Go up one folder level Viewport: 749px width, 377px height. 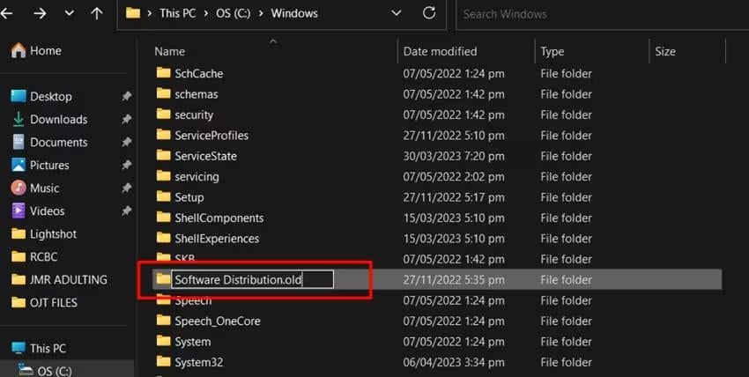click(97, 13)
